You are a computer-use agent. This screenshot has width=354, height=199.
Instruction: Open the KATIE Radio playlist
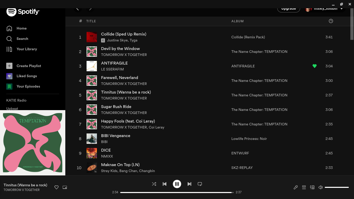point(16,100)
